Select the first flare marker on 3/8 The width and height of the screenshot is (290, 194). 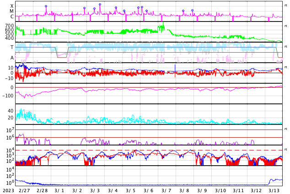183,11
